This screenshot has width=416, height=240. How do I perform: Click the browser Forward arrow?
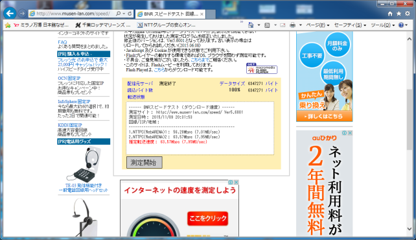22,14
